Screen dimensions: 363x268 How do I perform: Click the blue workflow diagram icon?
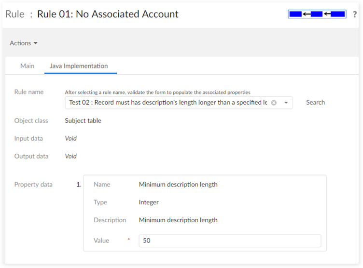317,14
